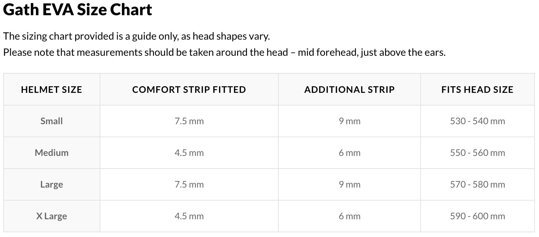Click the COMFORT STRIP FITTED column header
This screenshot has height=237, width=539.
tap(189, 90)
